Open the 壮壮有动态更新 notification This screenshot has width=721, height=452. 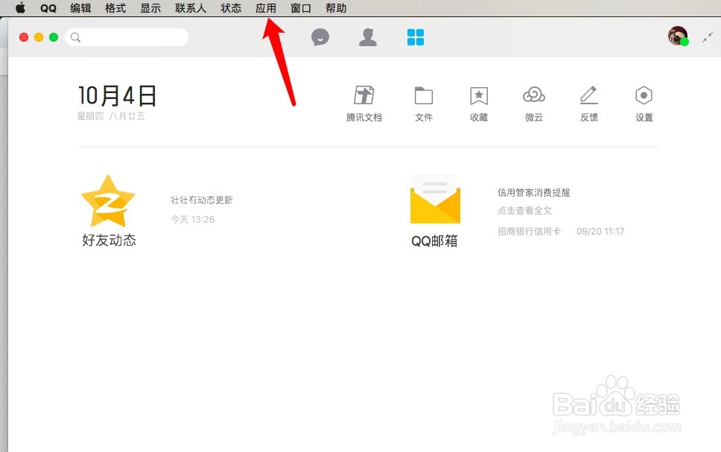pos(202,200)
